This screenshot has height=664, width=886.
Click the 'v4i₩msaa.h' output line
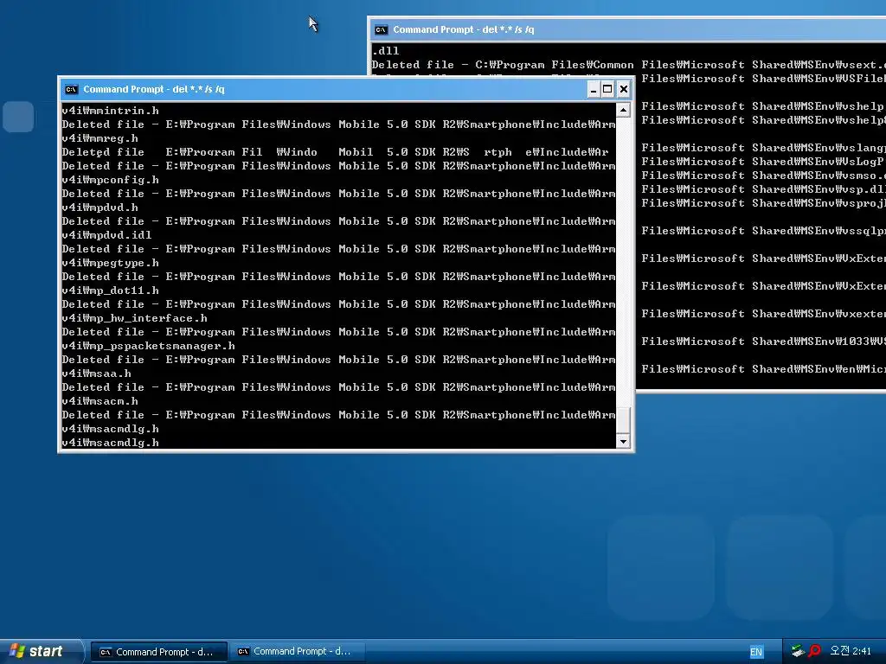[x=97, y=373]
